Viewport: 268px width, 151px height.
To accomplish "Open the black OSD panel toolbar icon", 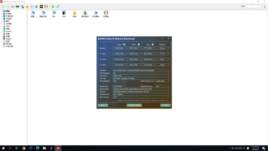I will click(41, 6).
